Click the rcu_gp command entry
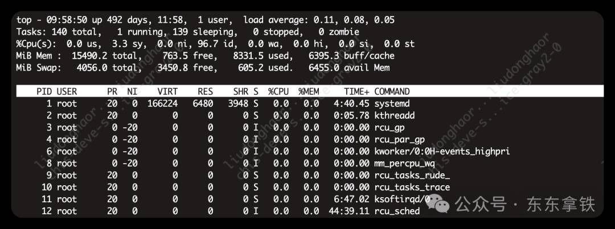 pyautogui.click(x=389, y=128)
